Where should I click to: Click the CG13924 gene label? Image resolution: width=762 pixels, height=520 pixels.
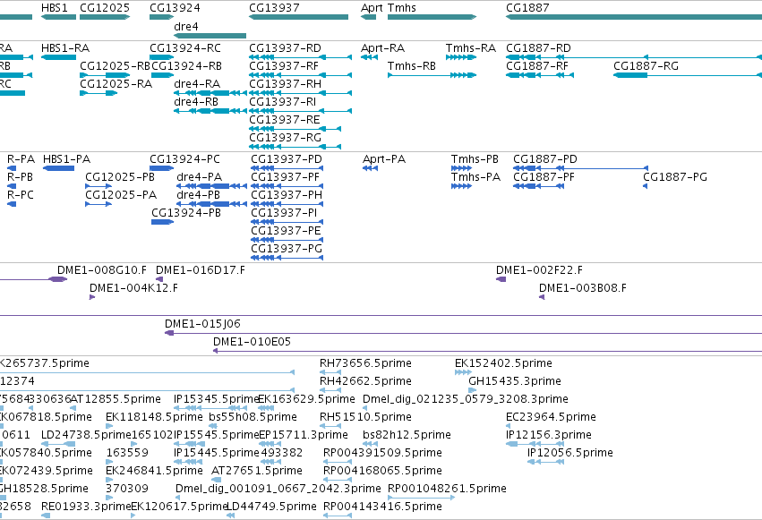175,8
